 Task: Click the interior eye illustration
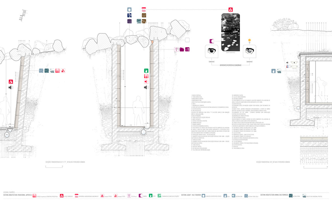point(211,51)
